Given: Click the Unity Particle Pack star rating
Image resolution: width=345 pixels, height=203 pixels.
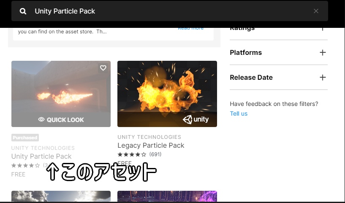Looking at the screenshot, I should coord(26,165).
